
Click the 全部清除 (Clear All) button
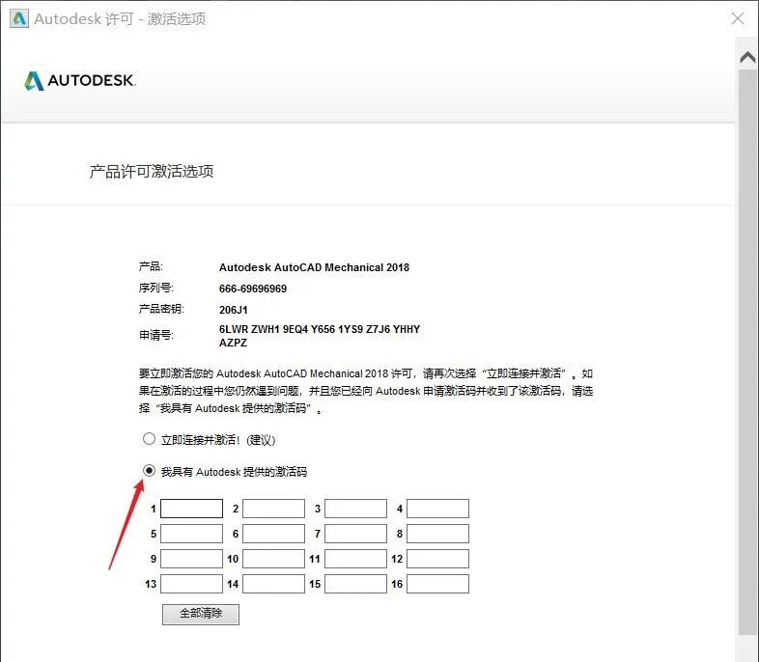click(x=201, y=614)
